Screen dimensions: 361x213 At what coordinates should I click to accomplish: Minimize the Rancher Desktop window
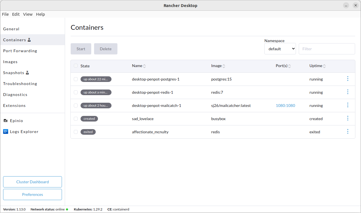(346, 6)
